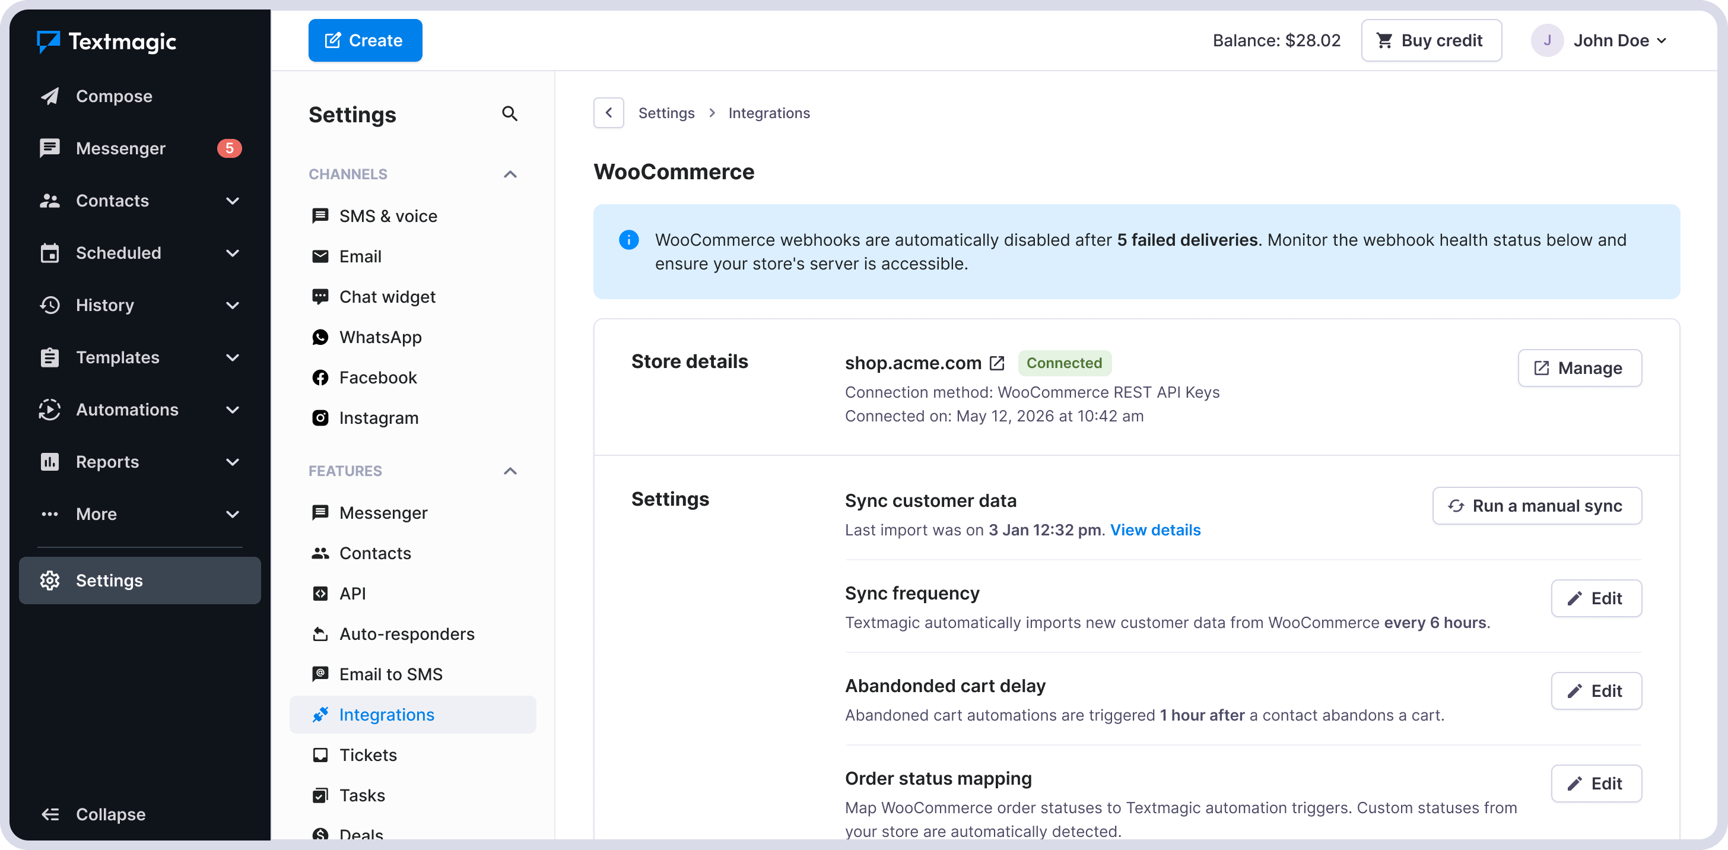Viewport: 1728px width, 850px height.
Task: Click the More three-dots icon
Action: pos(50,515)
